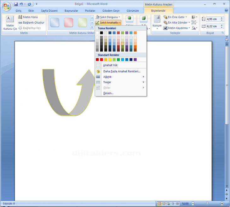Pick black theme color swatch
Viewport: 230px width, 207px height.
coord(101,33)
